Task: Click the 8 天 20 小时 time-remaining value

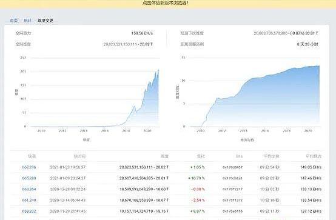Action: click(x=307, y=44)
